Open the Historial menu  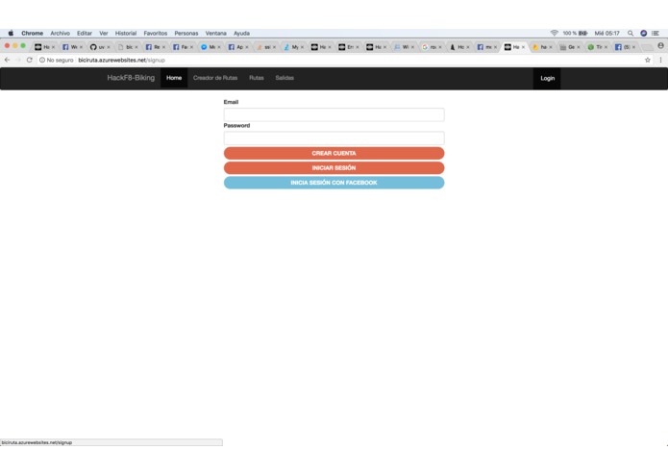[x=126, y=34]
